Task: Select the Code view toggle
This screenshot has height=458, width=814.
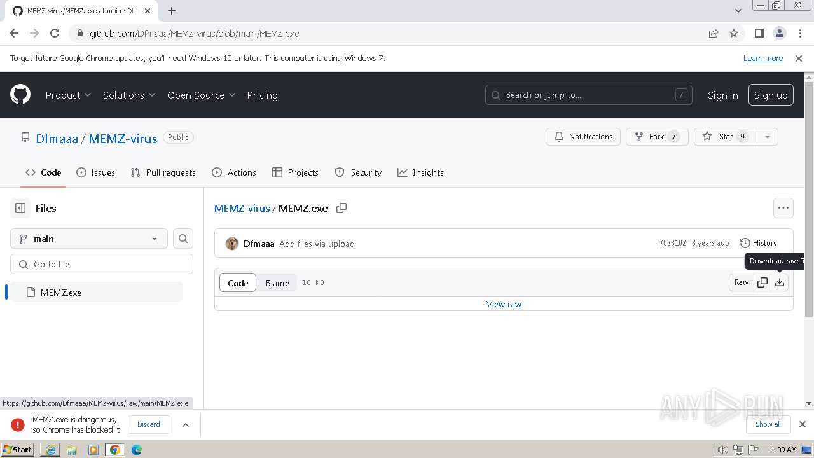Action: [238, 283]
